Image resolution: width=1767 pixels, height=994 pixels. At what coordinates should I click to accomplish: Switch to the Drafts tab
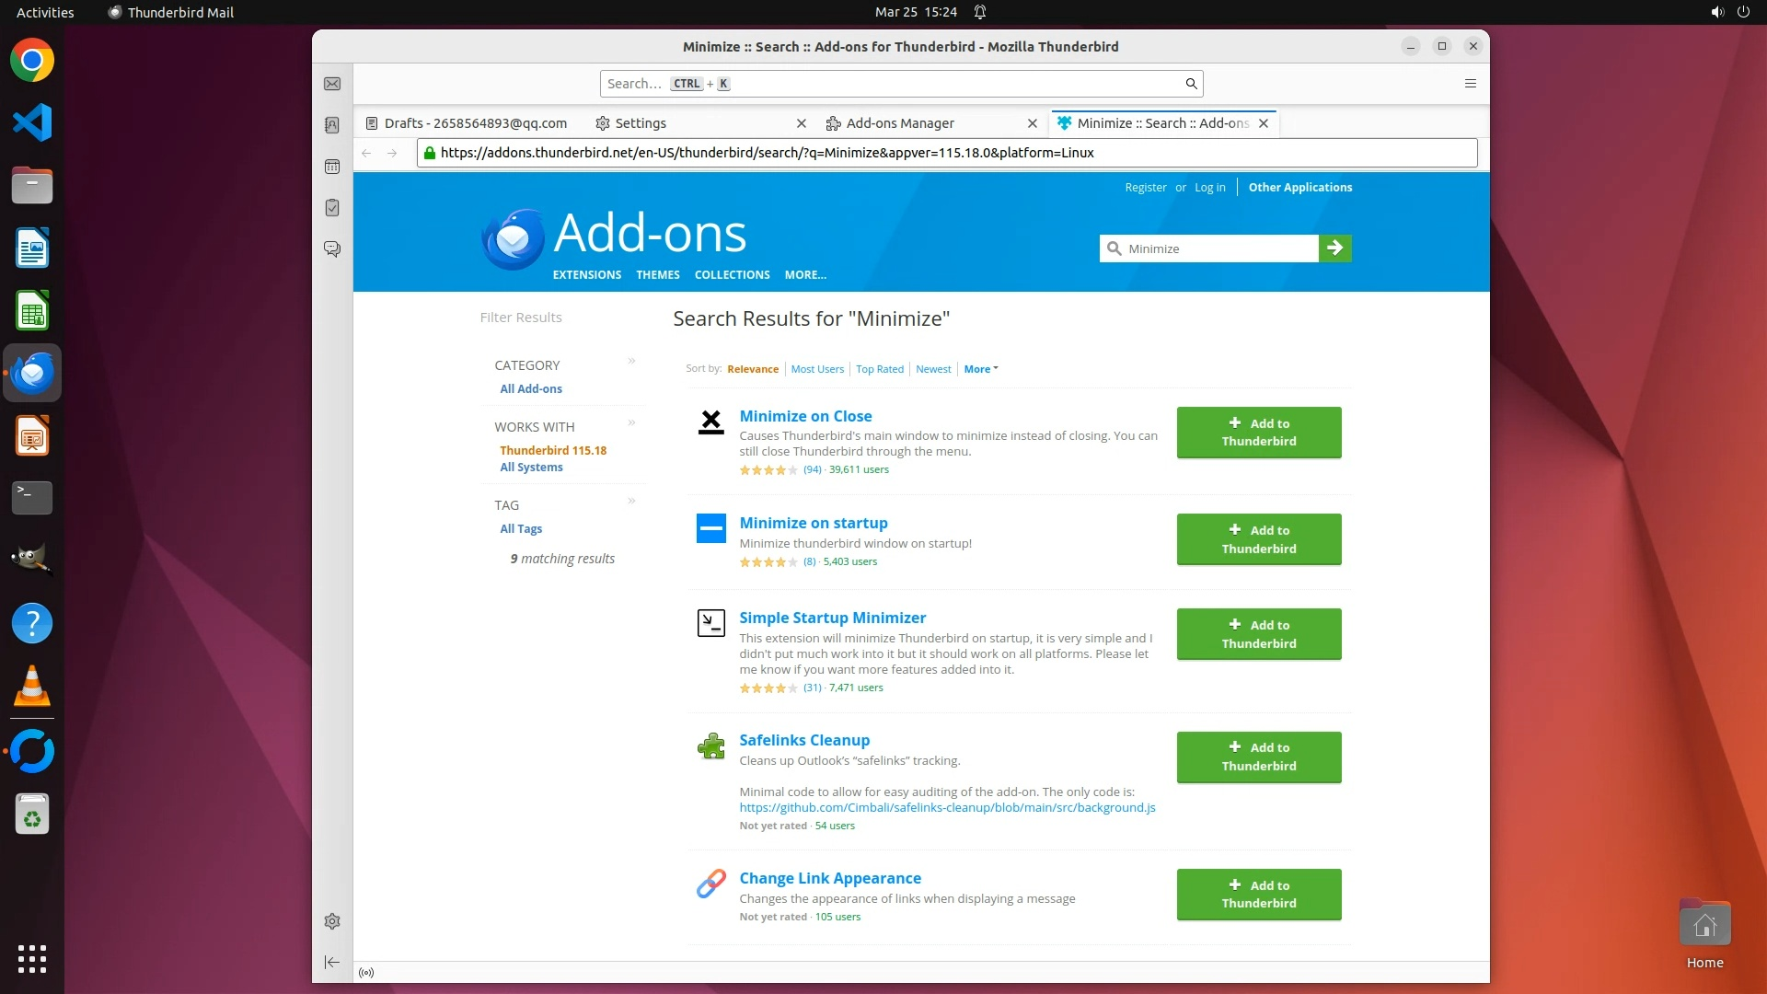click(x=475, y=123)
